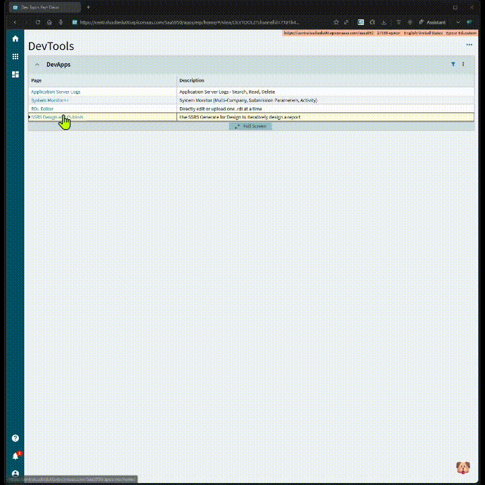Click the highlighted extension icon in toolbar
The width and height of the screenshot is (485, 485).
click(x=360, y=22)
